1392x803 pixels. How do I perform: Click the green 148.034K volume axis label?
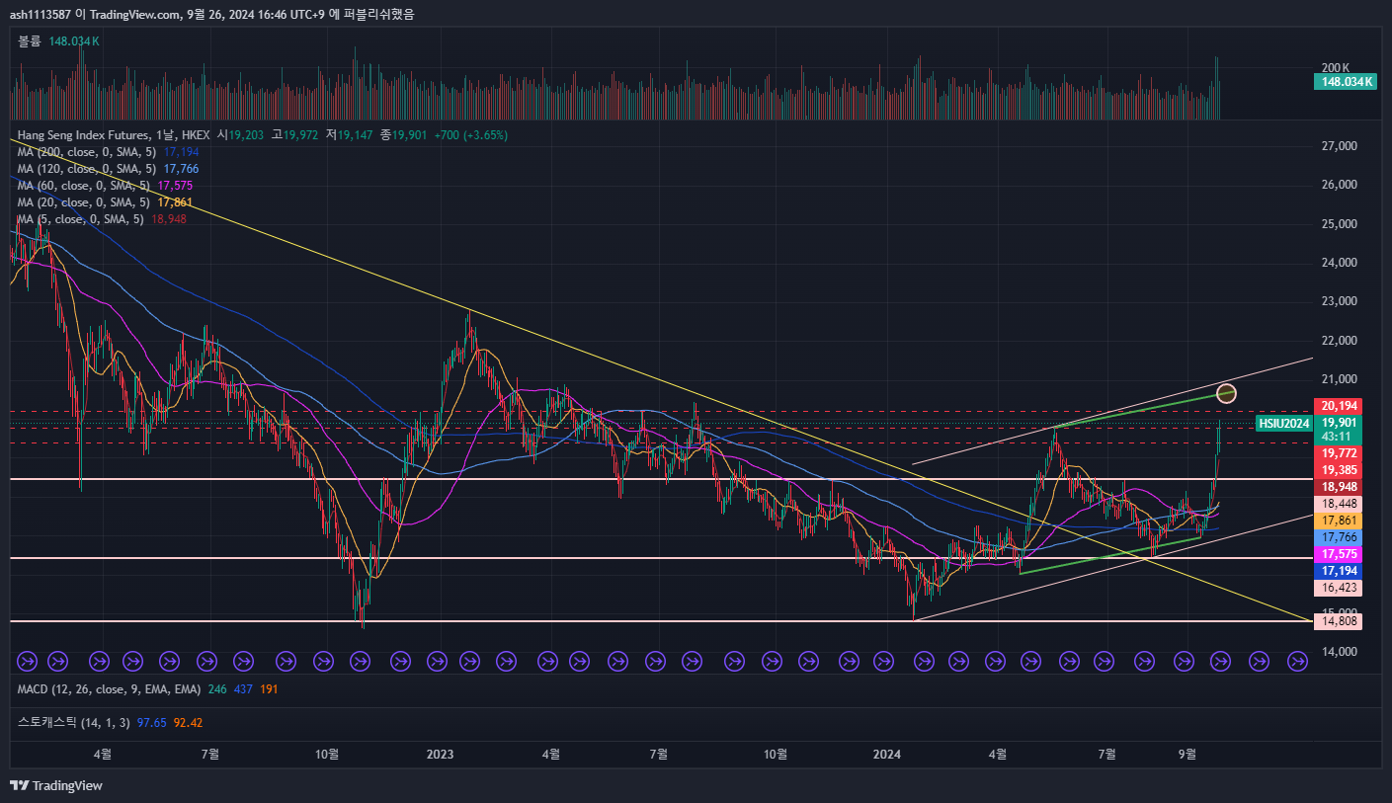(x=1345, y=82)
